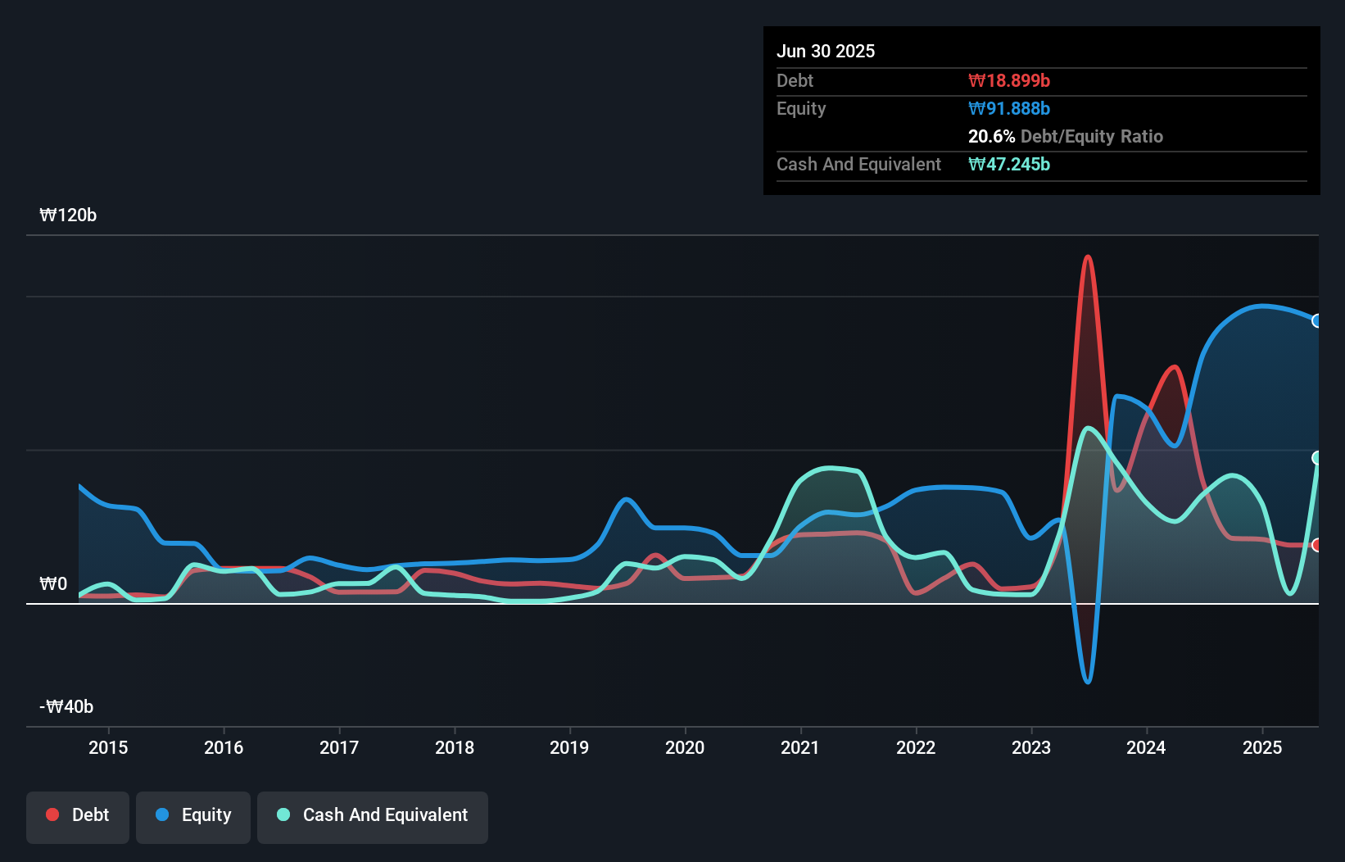This screenshot has height=862, width=1345.
Task: Click the ₩91.888b Equity value in the tooltip
Action: [x=1009, y=108]
